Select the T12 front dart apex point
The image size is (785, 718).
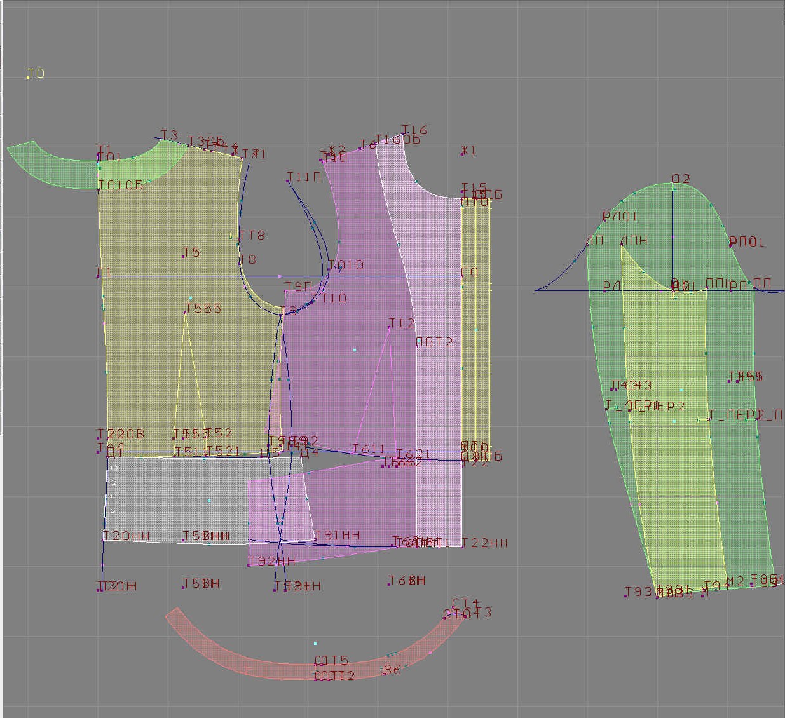[x=389, y=327]
